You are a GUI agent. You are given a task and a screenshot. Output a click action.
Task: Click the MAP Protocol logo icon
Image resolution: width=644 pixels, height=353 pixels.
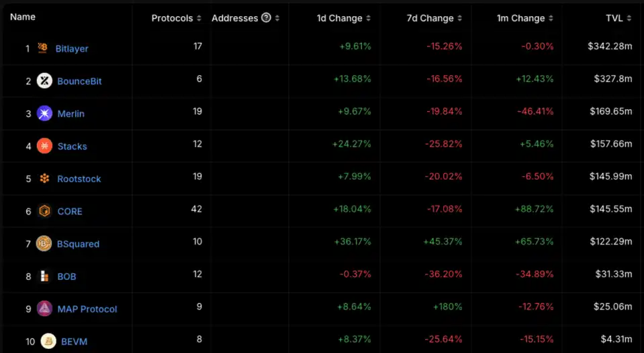click(x=44, y=309)
